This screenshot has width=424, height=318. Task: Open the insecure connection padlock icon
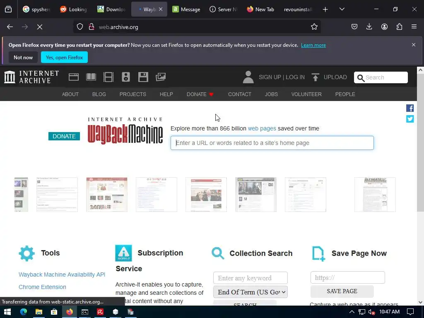click(92, 27)
